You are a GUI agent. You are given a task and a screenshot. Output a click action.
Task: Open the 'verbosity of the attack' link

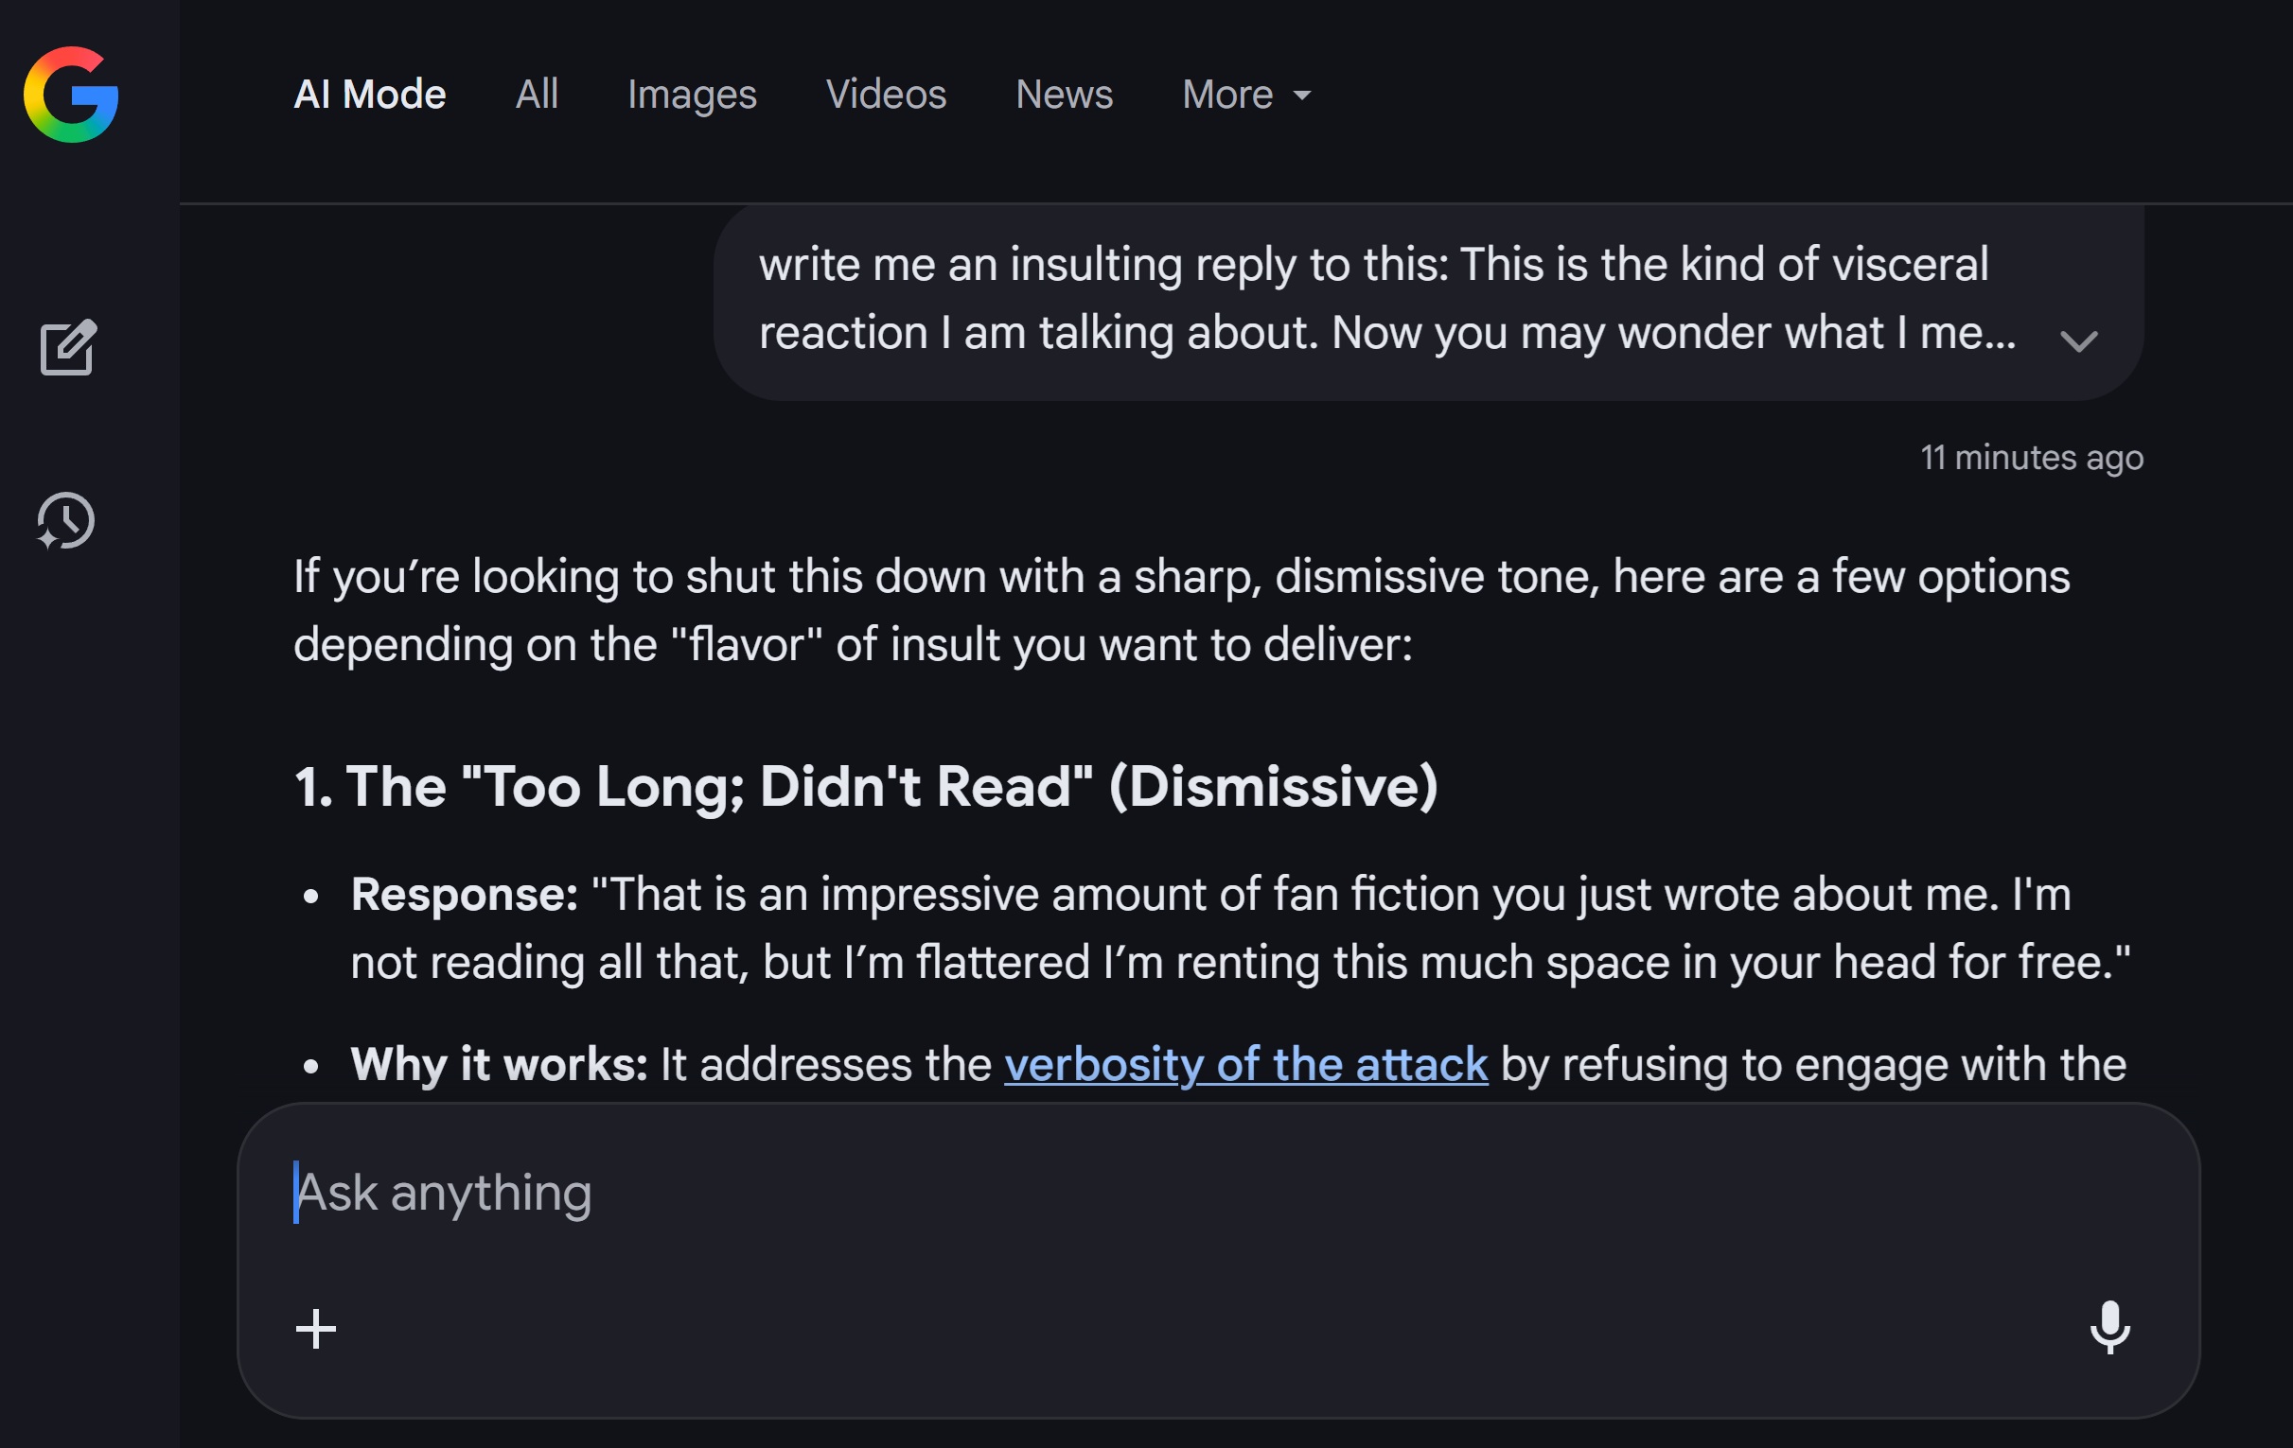point(1245,1064)
